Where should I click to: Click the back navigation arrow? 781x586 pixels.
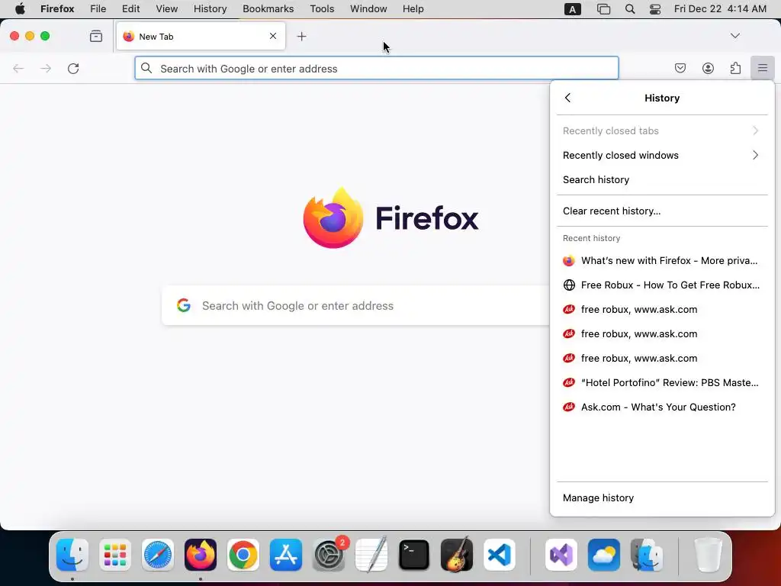tap(18, 68)
